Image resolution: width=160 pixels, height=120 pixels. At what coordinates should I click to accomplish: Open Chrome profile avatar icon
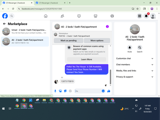152,9
